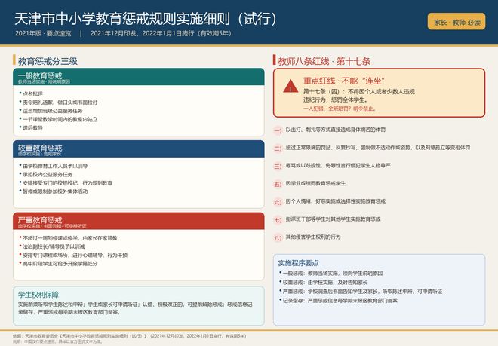Click the bullet 一般惩戒：教师当场实施，须向学生说明原因
Viewport: 498px width, 346px height.
click(x=330, y=274)
